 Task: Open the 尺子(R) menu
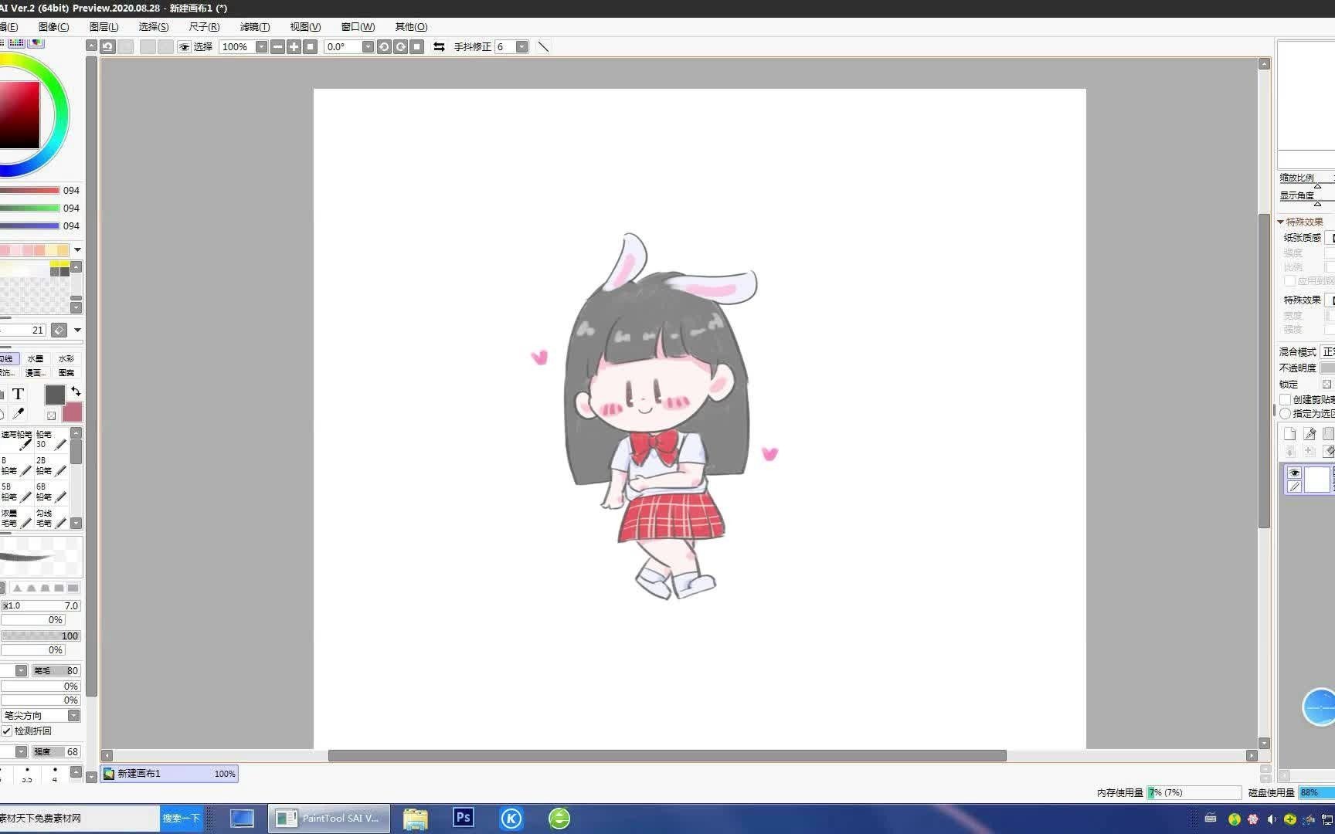[x=204, y=26]
